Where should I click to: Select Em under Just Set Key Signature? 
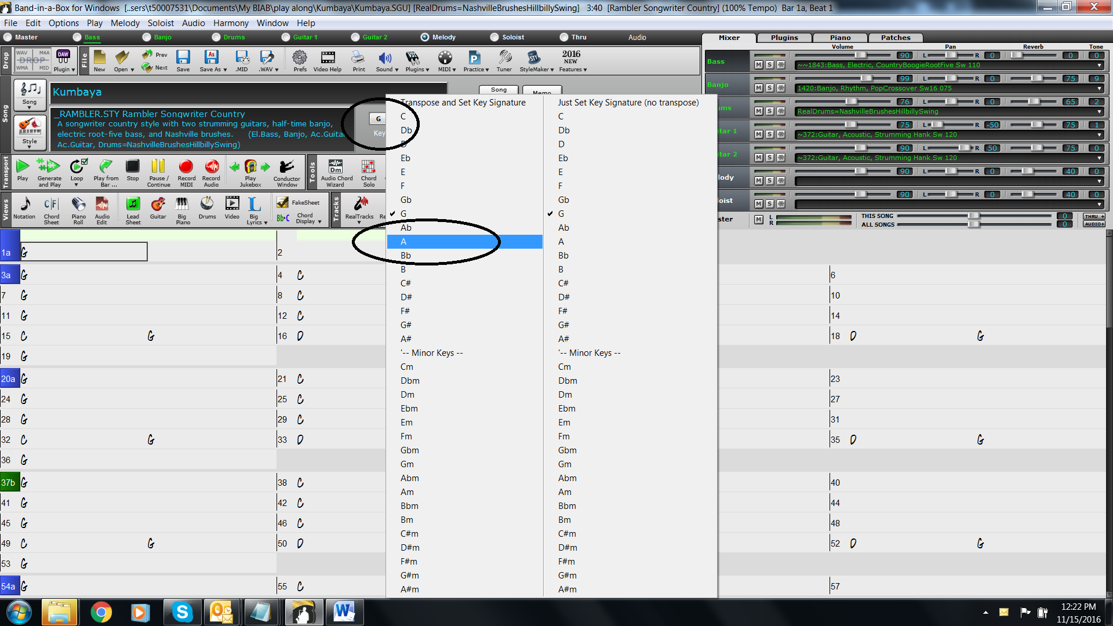[630, 423]
